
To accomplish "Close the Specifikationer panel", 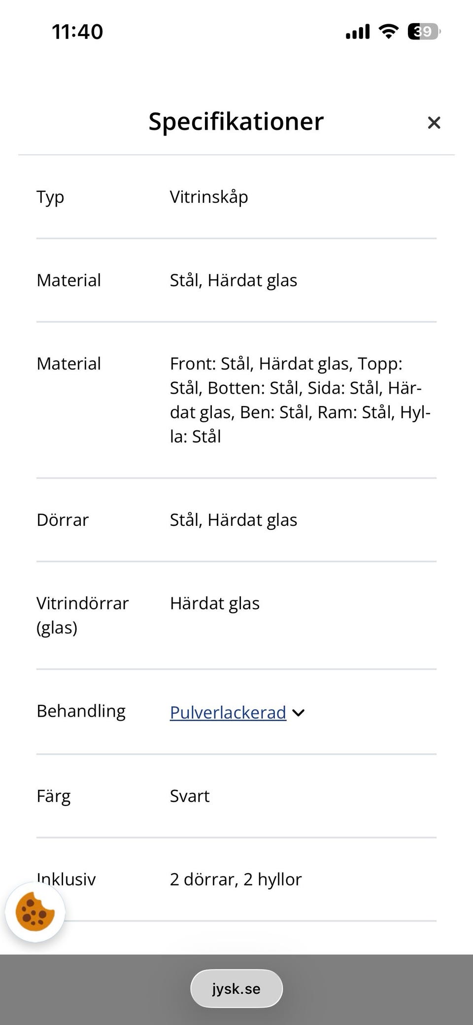I will point(434,123).
